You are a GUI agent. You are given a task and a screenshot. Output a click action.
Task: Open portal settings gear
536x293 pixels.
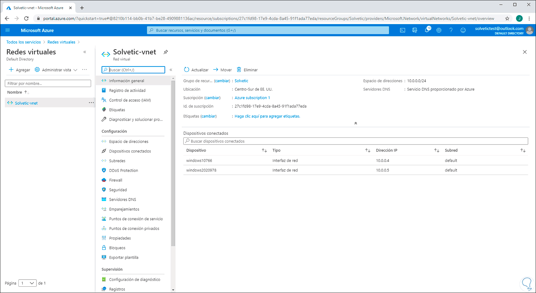[439, 30]
